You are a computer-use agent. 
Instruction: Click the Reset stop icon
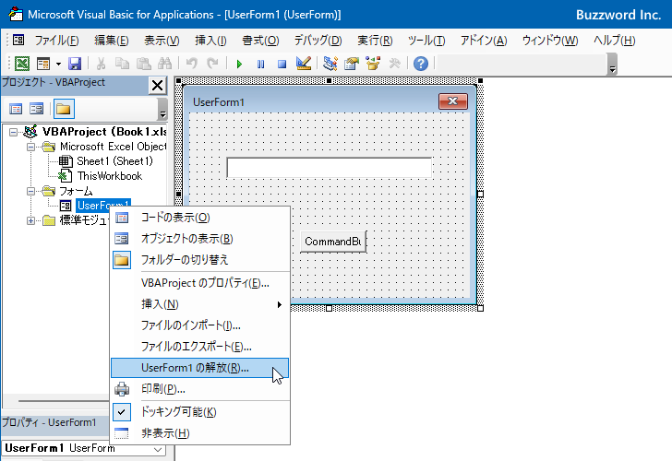tap(282, 65)
